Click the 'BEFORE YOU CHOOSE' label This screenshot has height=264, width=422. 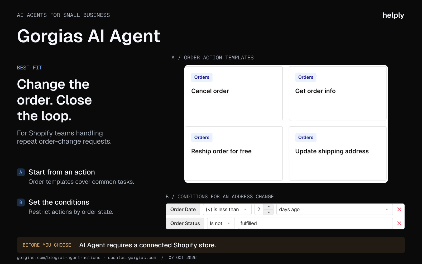click(x=47, y=245)
